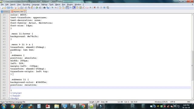The height and width of the screenshot is (109, 194).
Task: Open the Windows Start button
Action: click(x=4, y=106)
